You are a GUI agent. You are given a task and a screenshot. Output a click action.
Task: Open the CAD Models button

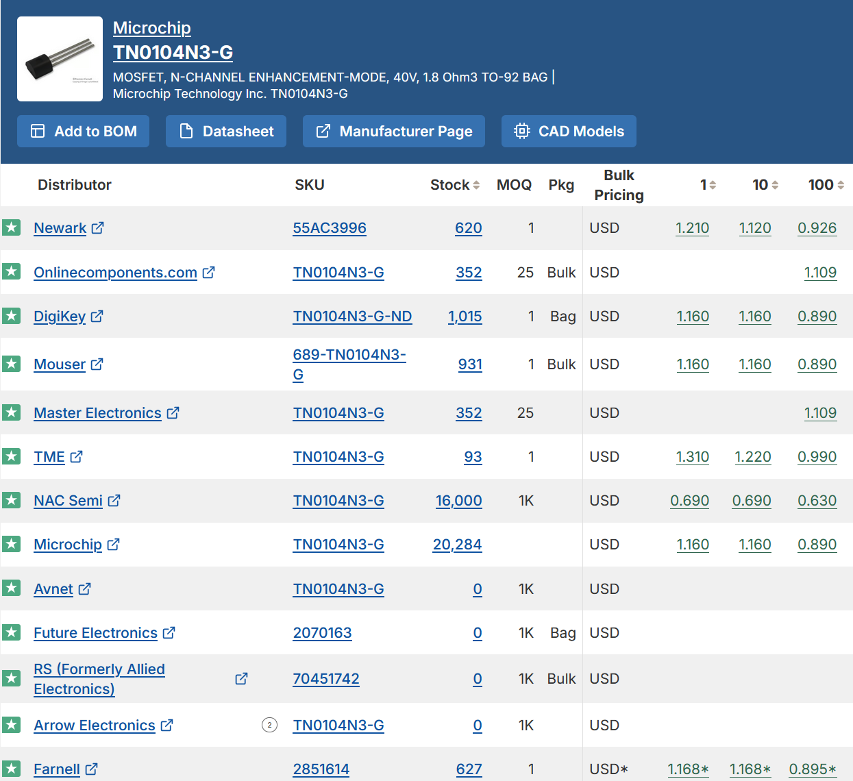click(x=569, y=131)
